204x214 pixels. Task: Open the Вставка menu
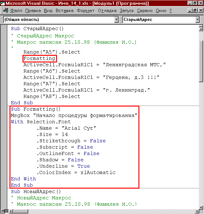65,11
